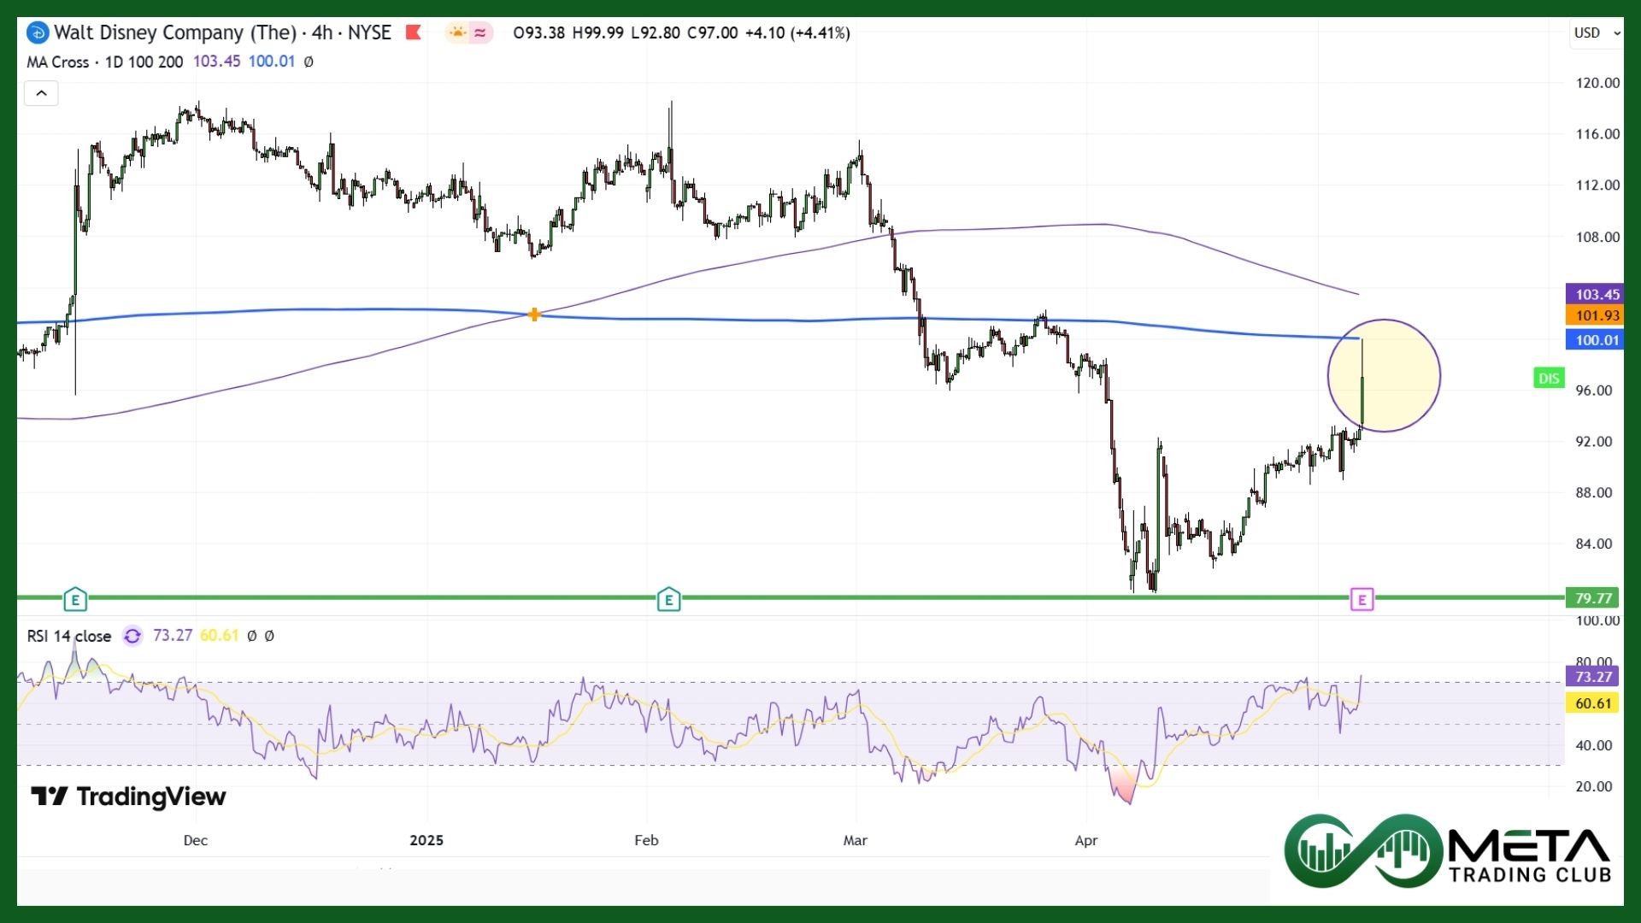The image size is (1641, 923).
Task: Click the RSI refresh cycle icon
Action: pyautogui.click(x=132, y=636)
